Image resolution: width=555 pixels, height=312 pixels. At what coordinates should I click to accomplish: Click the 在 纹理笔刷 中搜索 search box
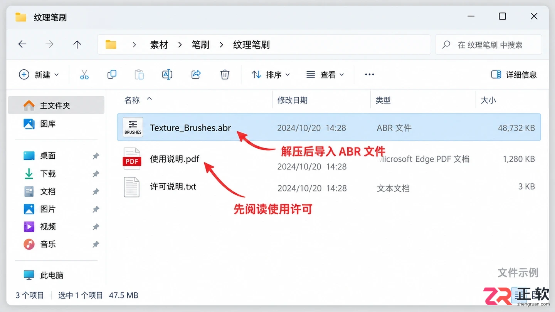click(x=488, y=45)
